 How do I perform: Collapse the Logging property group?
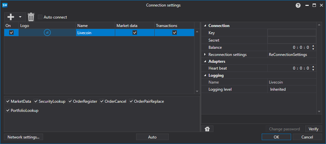(x=205, y=75)
